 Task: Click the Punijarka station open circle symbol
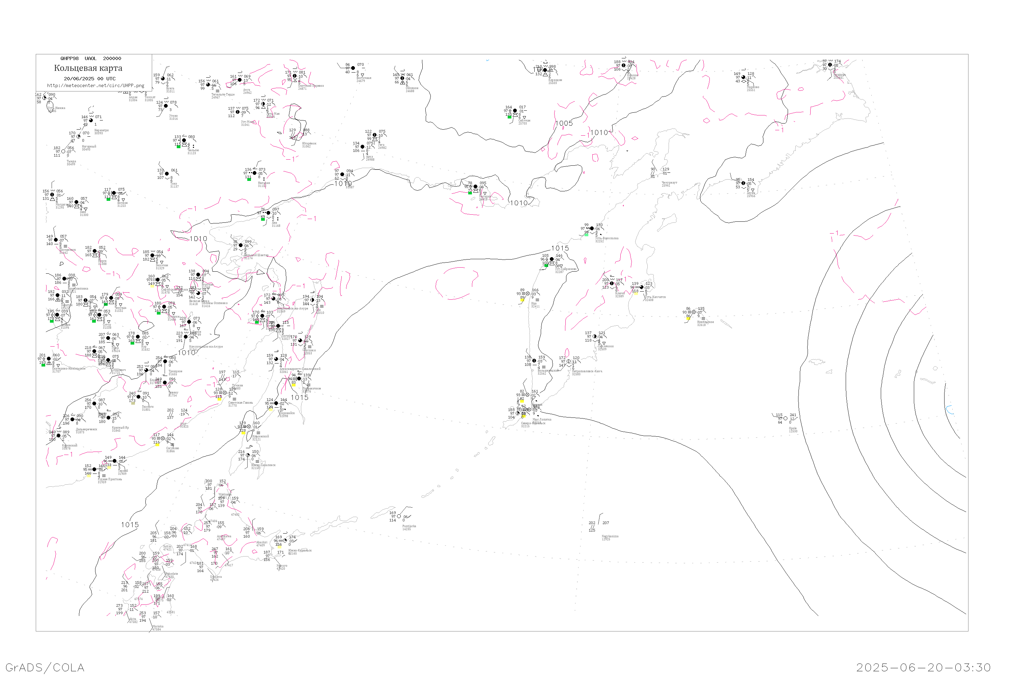pos(399,516)
